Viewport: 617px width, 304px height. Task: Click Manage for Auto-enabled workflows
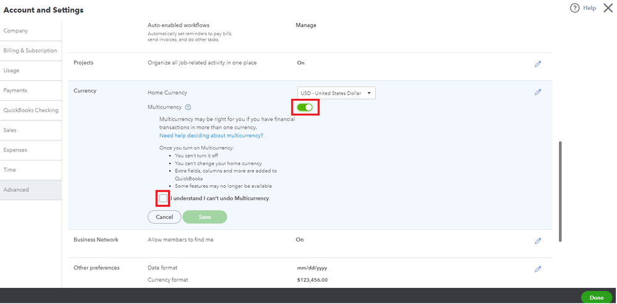[x=306, y=25]
